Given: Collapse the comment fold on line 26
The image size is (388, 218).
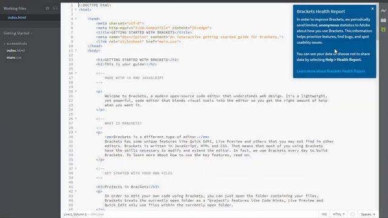Looking at the screenshot, I should coord(76,119).
